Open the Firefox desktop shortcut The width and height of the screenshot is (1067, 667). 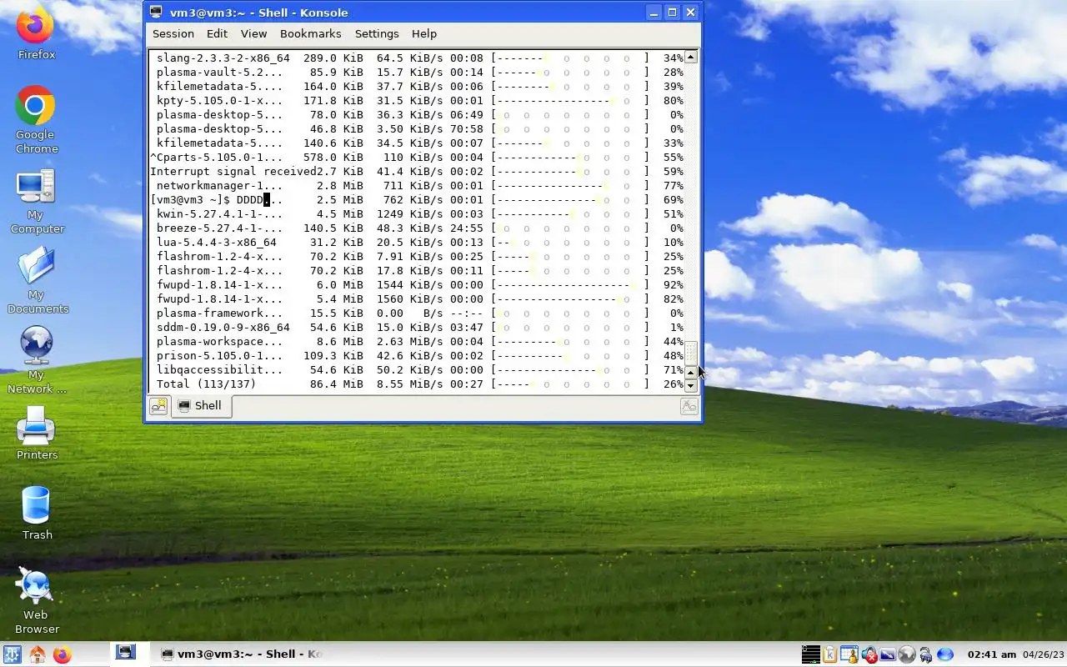(x=36, y=33)
